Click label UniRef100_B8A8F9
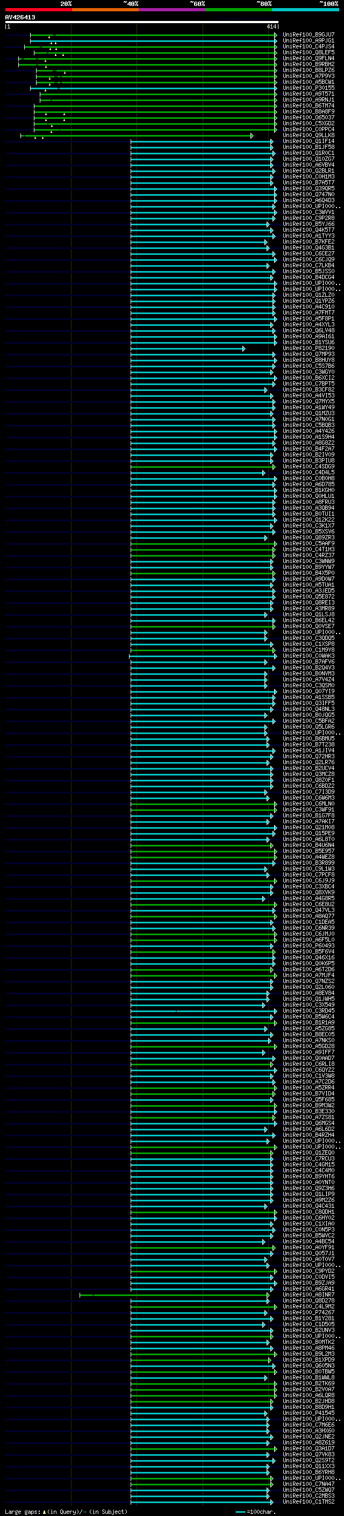Screen dimensions: 344x1516 (309, 111)
